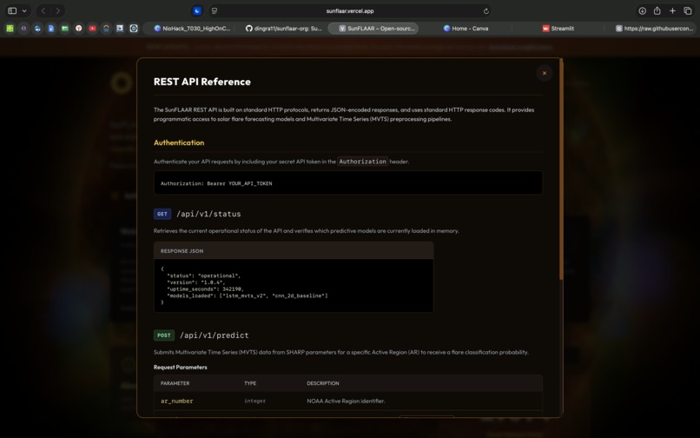The image size is (700, 438).
Task: Click the PARAMETER column header
Action: tap(175, 383)
